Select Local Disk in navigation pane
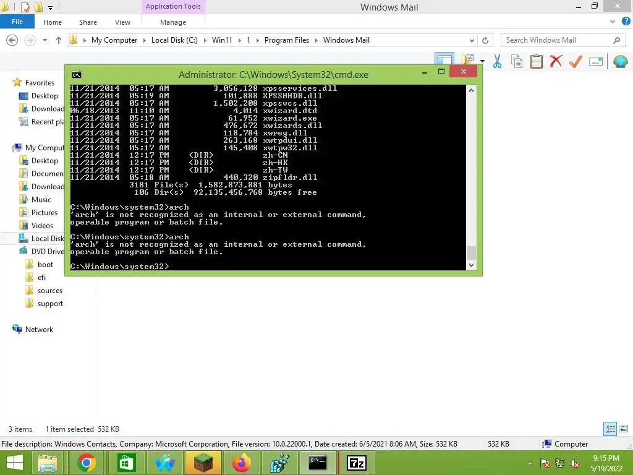 [x=48, y=238]
